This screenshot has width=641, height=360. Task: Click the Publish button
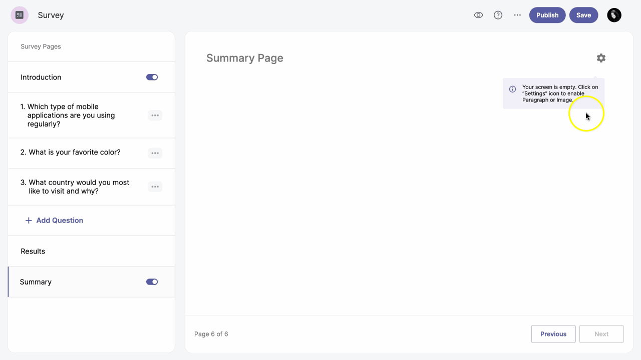[x=547, y=15]
